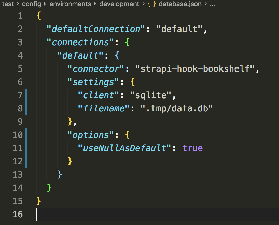Expand the breadcrumb ellipsis symbol path
Image resolution: width=279 pixels, height=225 pixels.
click(x=212, y=5)
